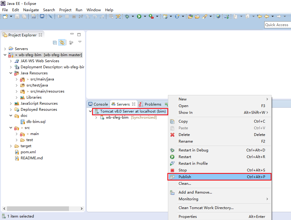Viewport: 291px width, 220px height.
Task: Collapse the Java Resources node
Action: click(x=11, y=73)
